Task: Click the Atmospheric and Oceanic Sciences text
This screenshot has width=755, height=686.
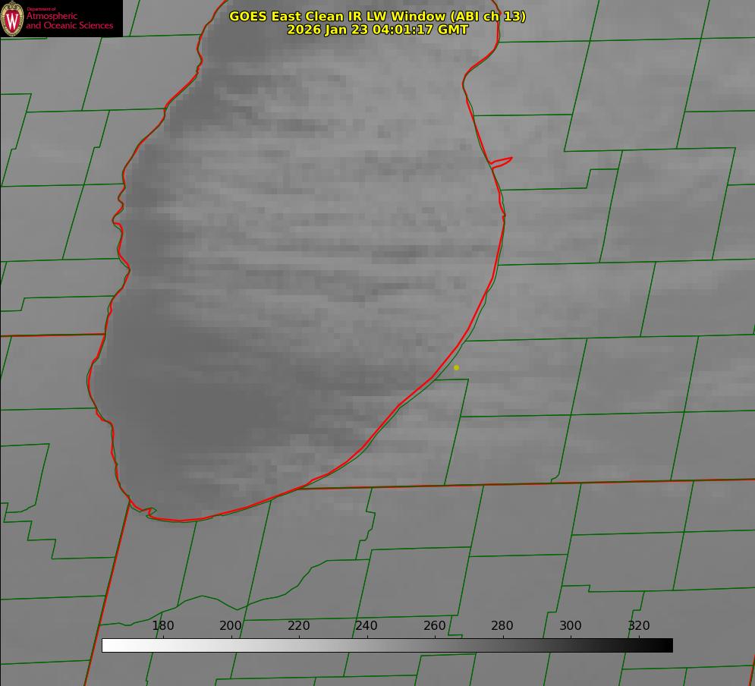Action: point(70,20)
